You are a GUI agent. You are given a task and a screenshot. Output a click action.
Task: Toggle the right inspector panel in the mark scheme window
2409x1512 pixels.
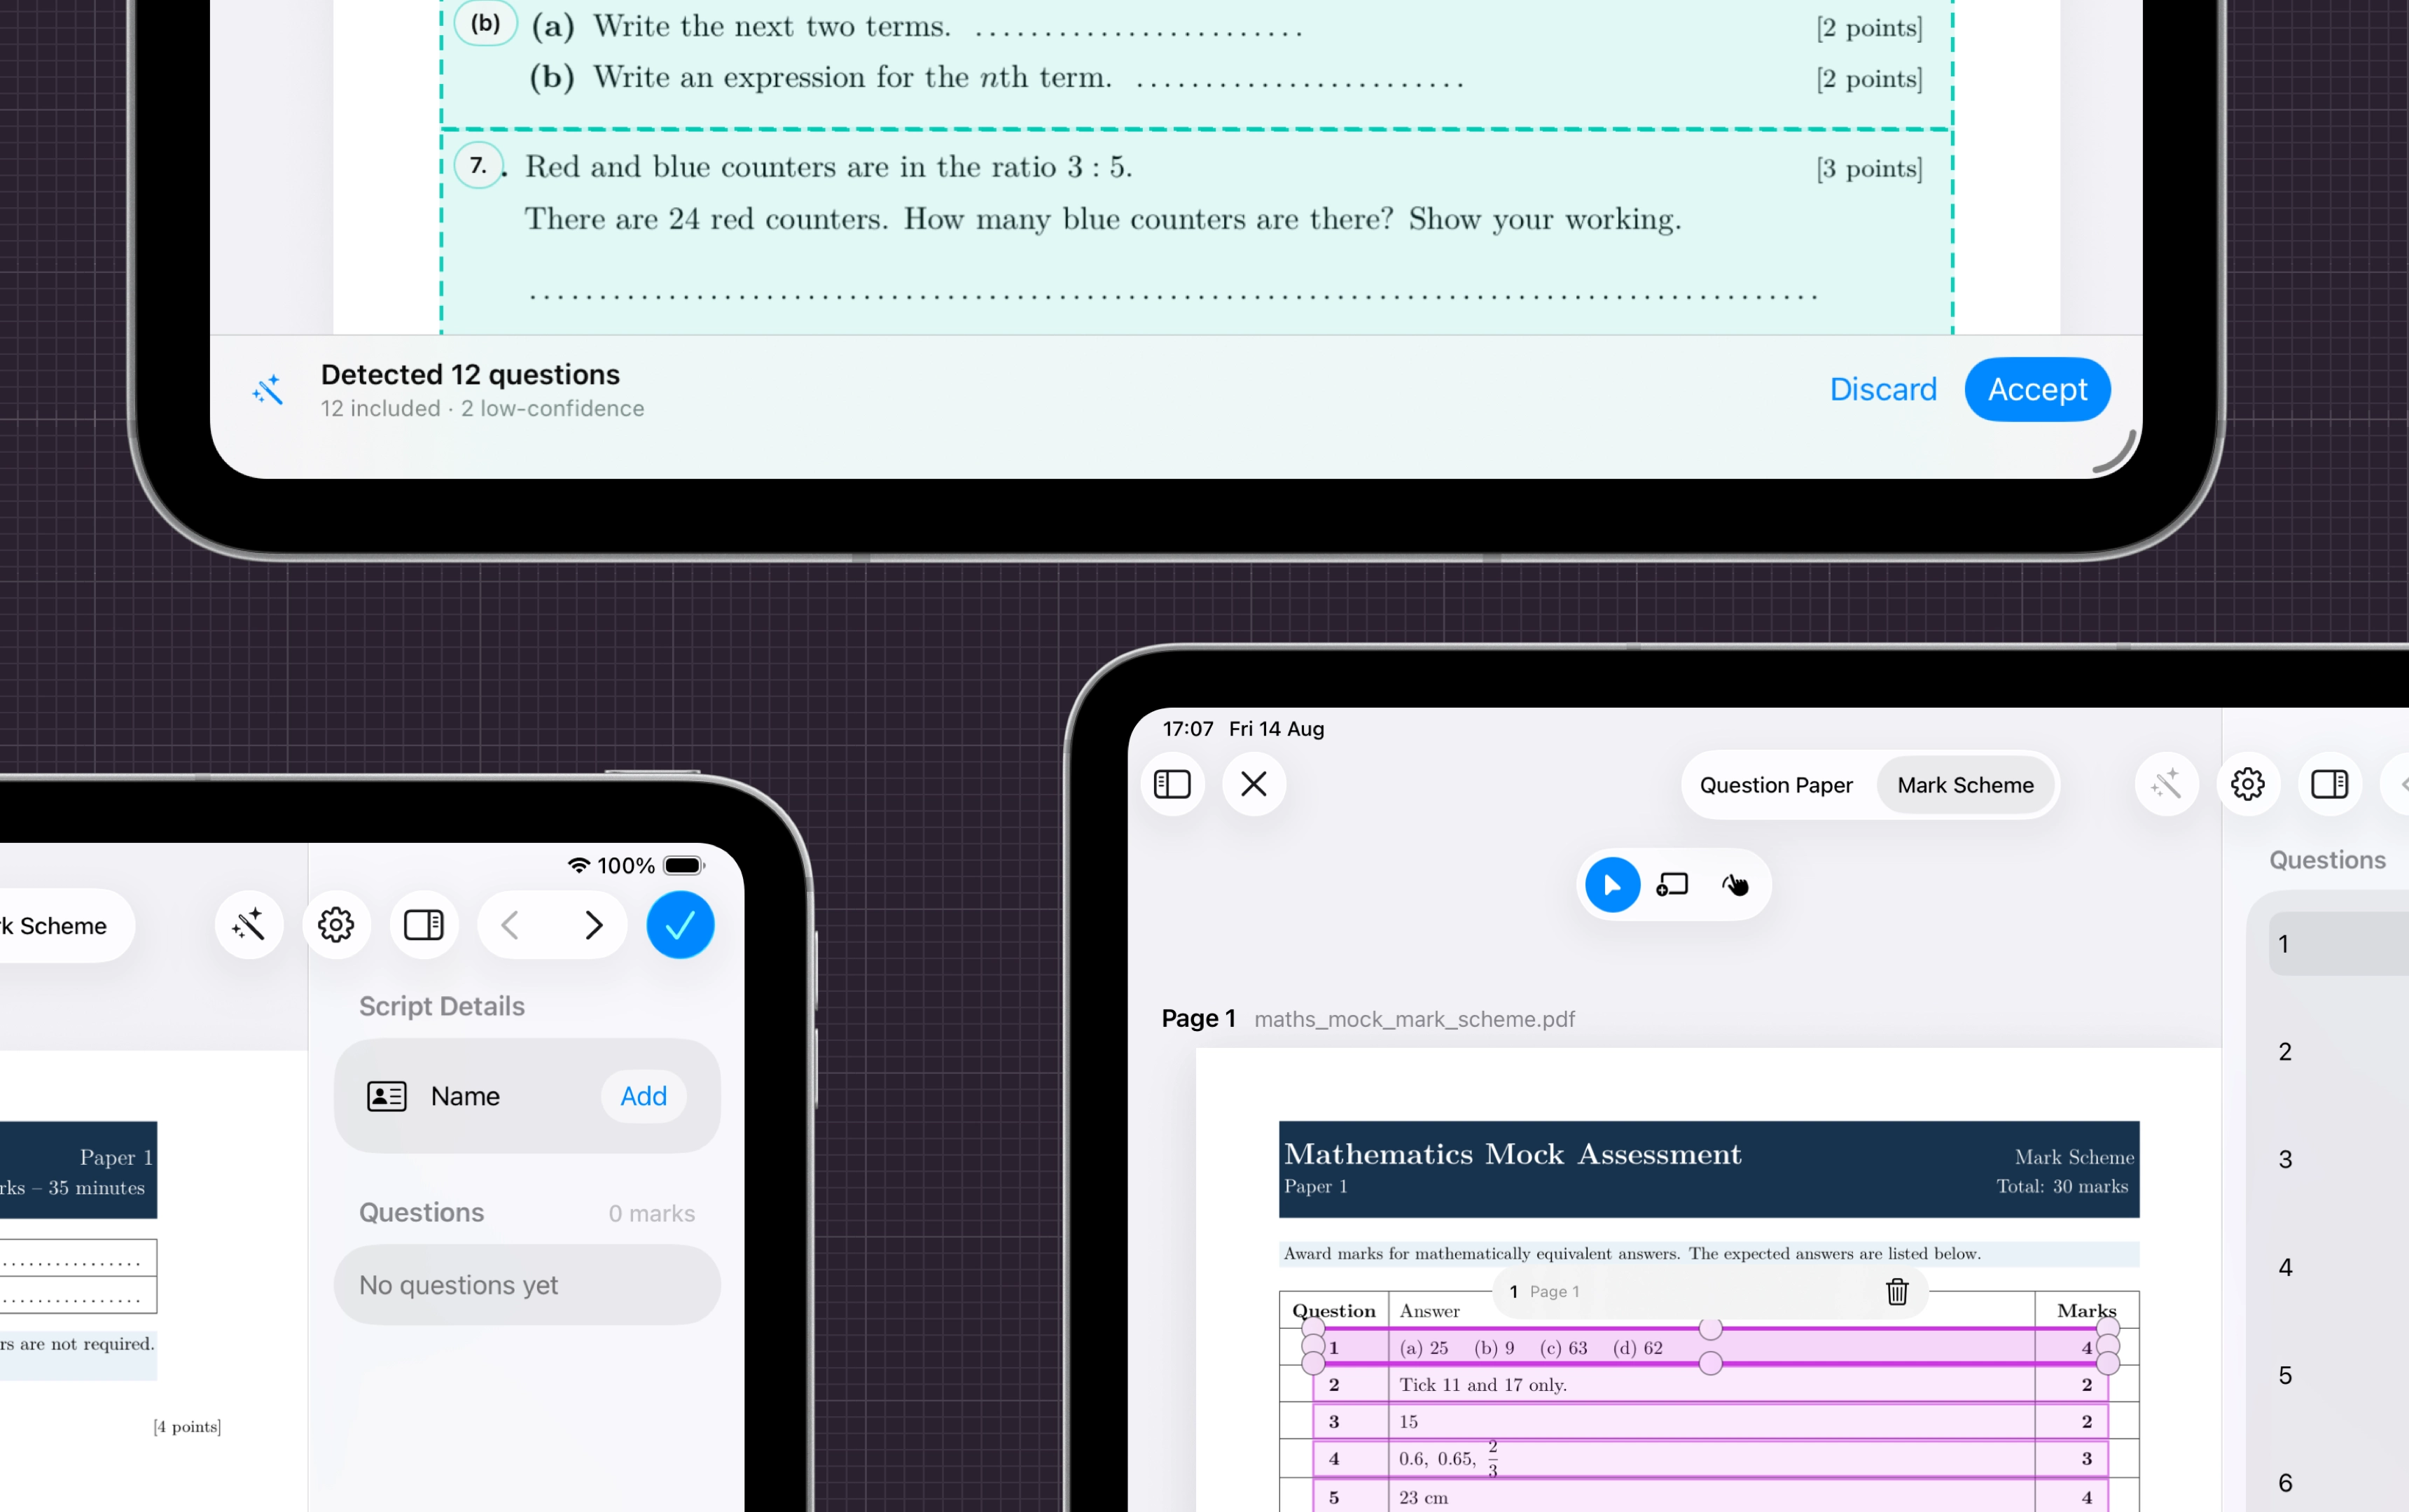point(2330,784)
